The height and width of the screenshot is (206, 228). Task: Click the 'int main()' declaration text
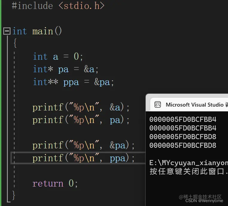pos(37,31)
